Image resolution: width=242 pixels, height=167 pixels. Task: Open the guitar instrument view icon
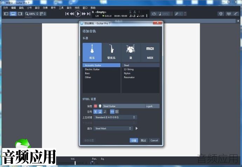236,14
